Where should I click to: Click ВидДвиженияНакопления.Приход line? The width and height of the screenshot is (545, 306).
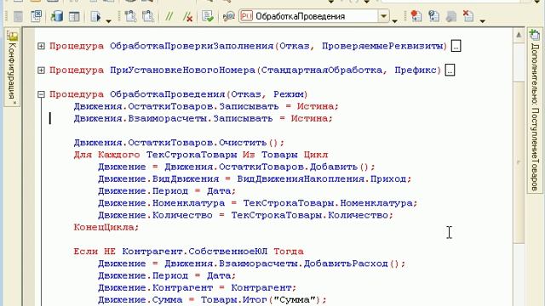tap(255, 179)
